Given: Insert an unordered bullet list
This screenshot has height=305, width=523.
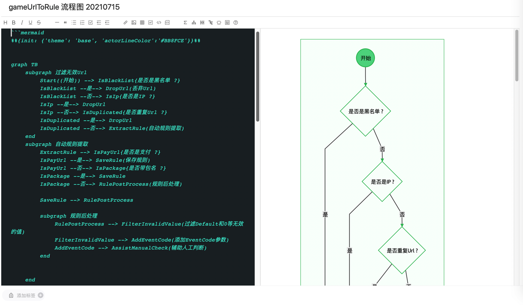Looking at the screenshot, I should (74, 23).
